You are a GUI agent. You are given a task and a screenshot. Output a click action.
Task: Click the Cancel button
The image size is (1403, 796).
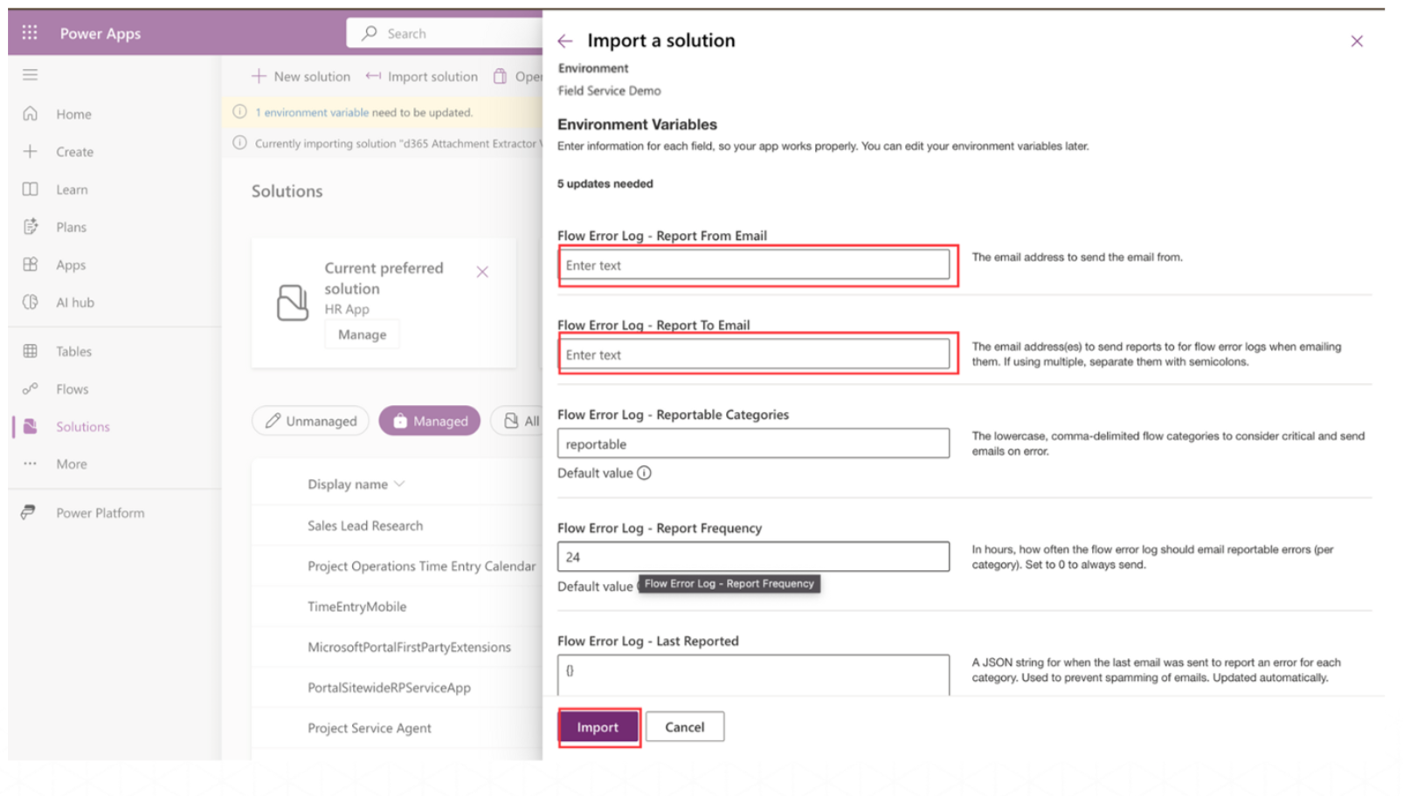[684, 727]
